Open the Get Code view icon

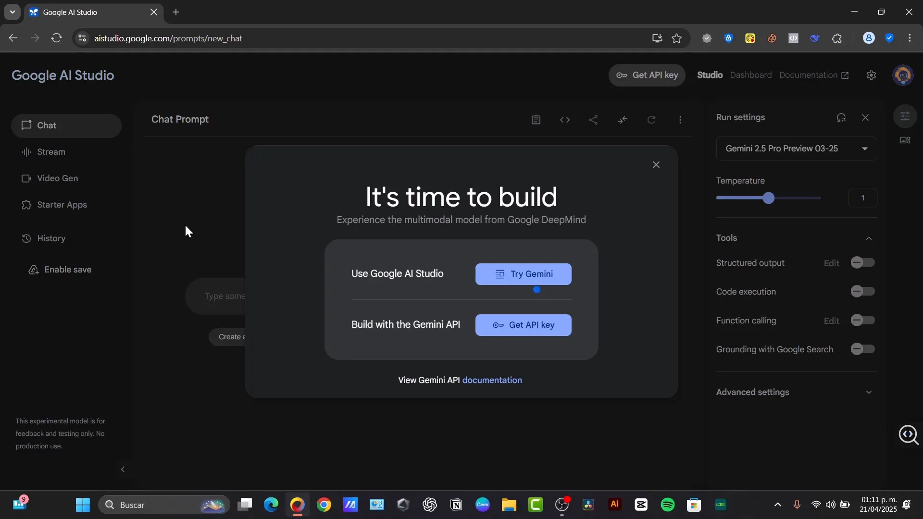(565, 120)
